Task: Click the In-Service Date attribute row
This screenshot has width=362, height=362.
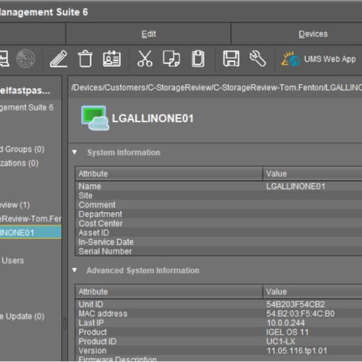Action: [218, 242]
